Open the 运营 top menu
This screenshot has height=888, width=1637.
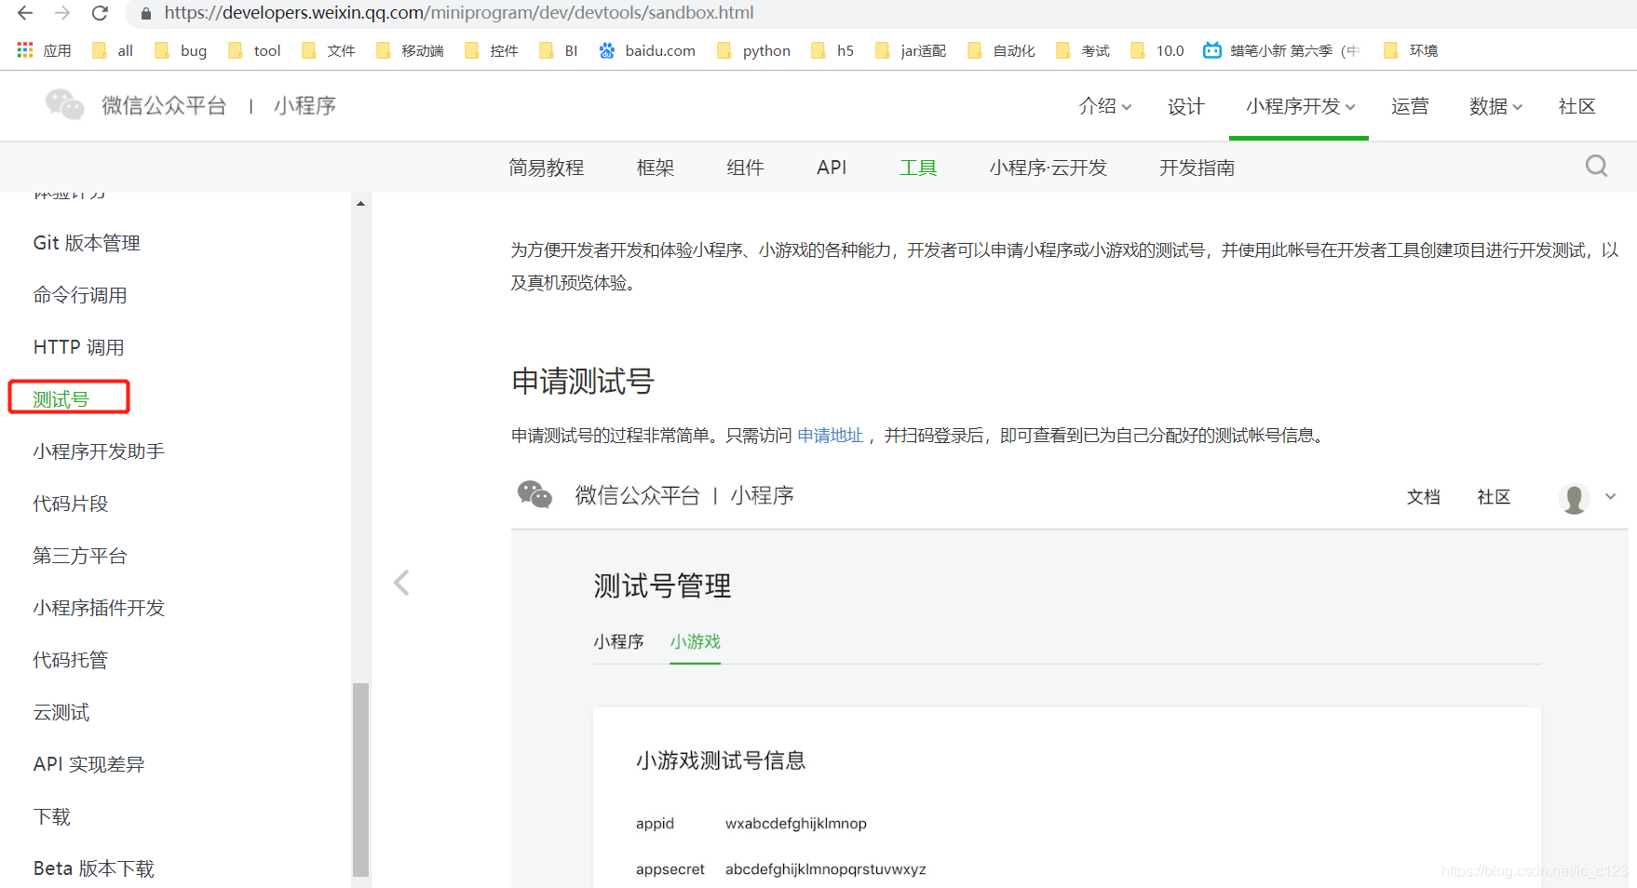1410,106
